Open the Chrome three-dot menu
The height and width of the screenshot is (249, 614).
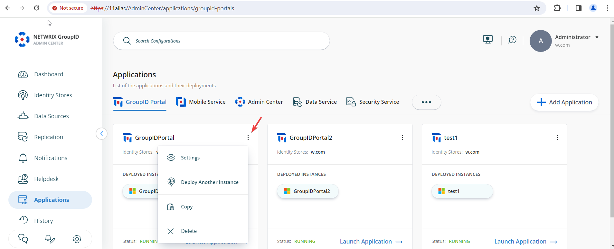pos(608,8)
